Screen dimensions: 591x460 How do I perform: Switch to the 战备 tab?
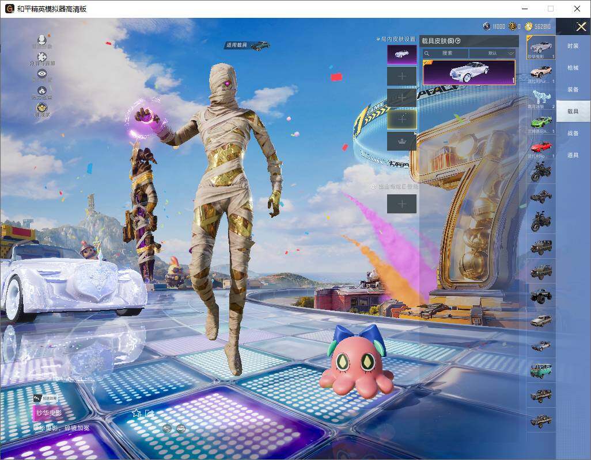pos(573,133)
